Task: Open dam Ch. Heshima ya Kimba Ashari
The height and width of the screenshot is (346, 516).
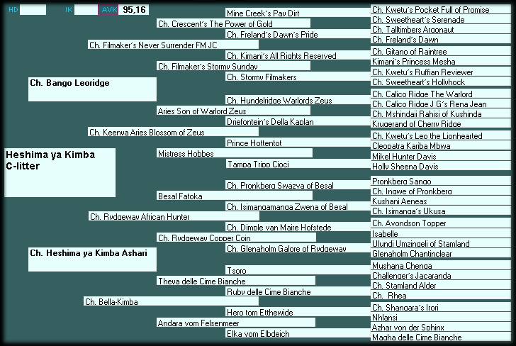Action: point(92,259)
